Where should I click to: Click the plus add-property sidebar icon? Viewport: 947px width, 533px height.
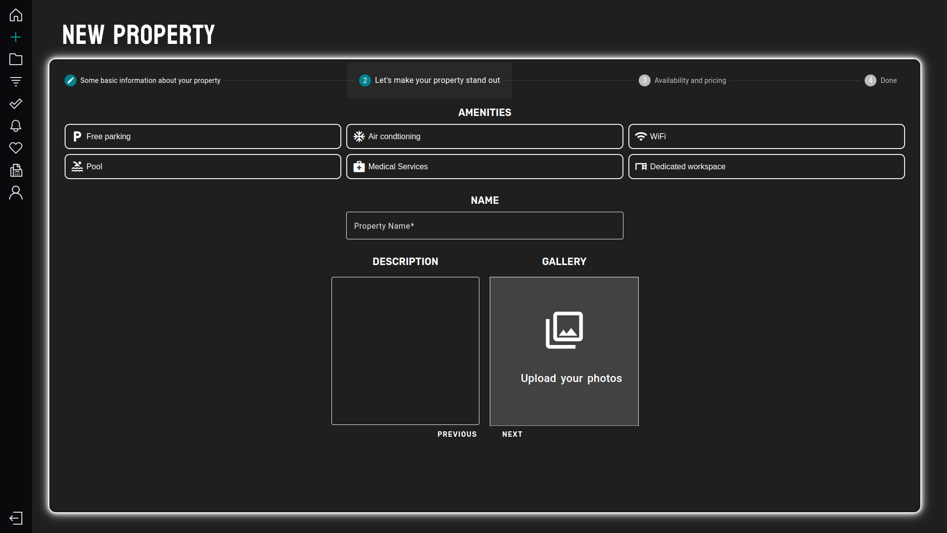pyautogui.click(x=16, y=37)
